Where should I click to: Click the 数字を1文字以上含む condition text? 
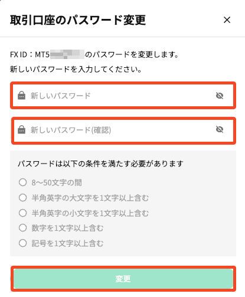tap(67, 228)
